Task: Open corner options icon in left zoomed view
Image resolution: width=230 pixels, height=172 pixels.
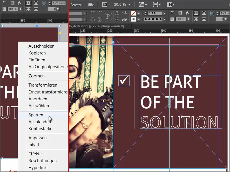Action: 5,3
